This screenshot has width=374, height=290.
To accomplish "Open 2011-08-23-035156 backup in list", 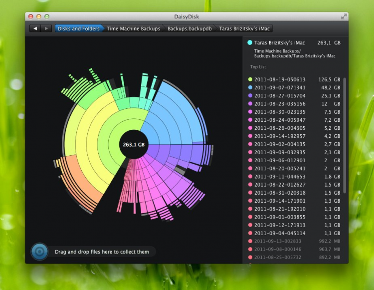I will 280,103.
